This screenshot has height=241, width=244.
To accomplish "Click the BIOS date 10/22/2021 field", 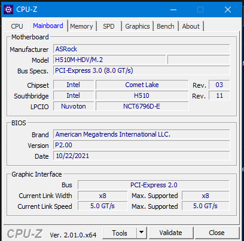I will pyautogui.click(x=142, y=156).
